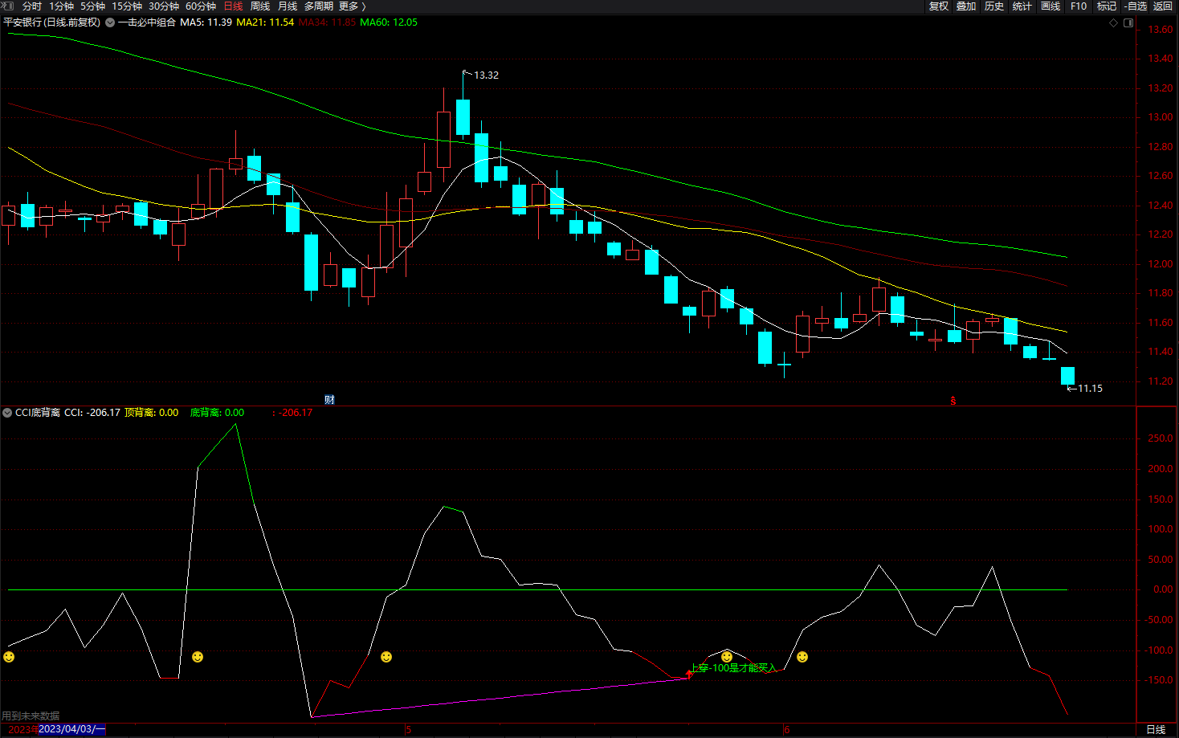Switch to the 周线 weekly chart tab
Viewport: 1179px width, 738px height.
259,6
